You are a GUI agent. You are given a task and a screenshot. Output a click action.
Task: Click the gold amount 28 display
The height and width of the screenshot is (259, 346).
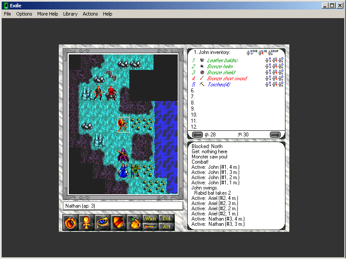pos(210,135)
